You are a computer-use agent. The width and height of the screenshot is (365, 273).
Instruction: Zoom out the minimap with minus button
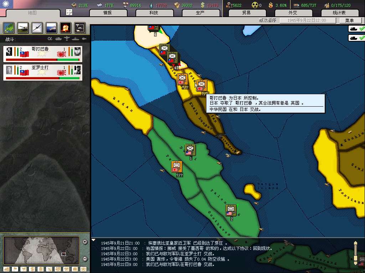(85, 259)
